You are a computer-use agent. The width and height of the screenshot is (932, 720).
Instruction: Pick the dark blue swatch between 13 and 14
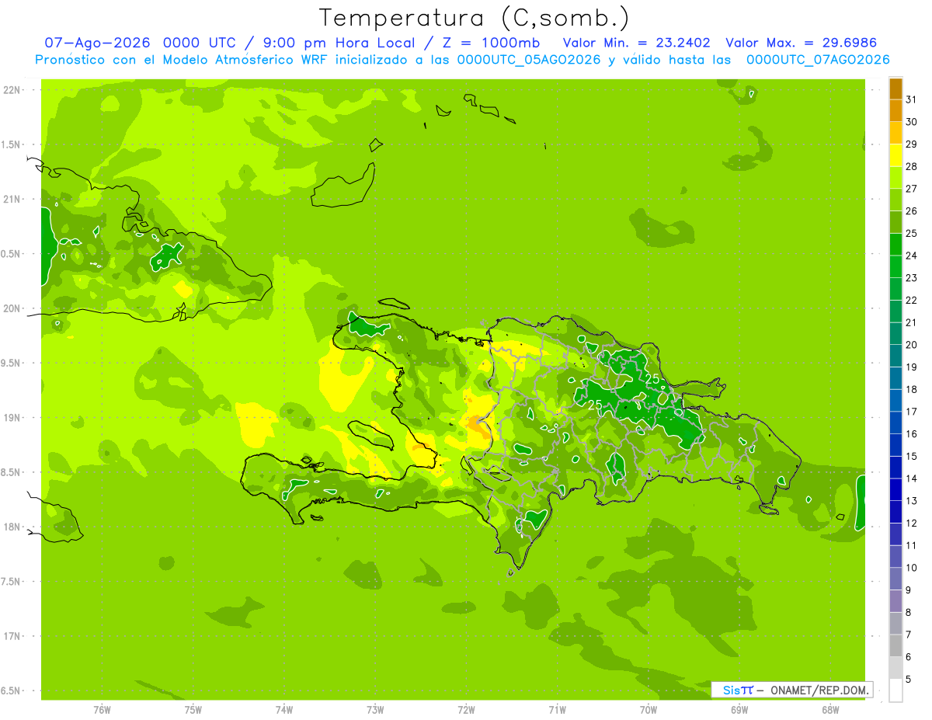pyautogui.click(x=895, y=490)
